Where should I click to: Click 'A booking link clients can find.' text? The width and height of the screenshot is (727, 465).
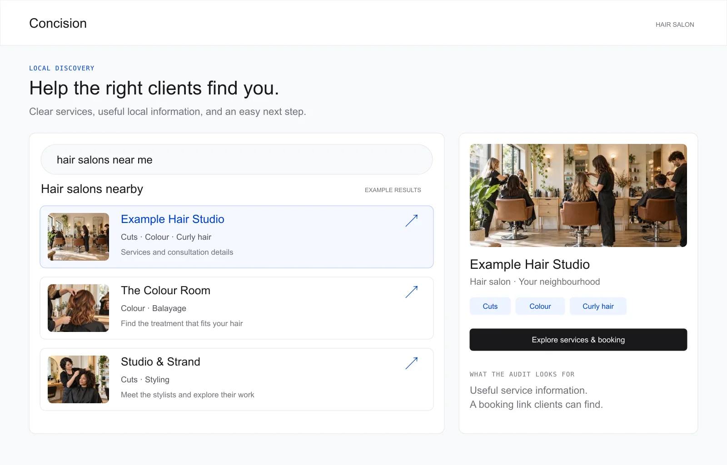[x=536, y=404]
